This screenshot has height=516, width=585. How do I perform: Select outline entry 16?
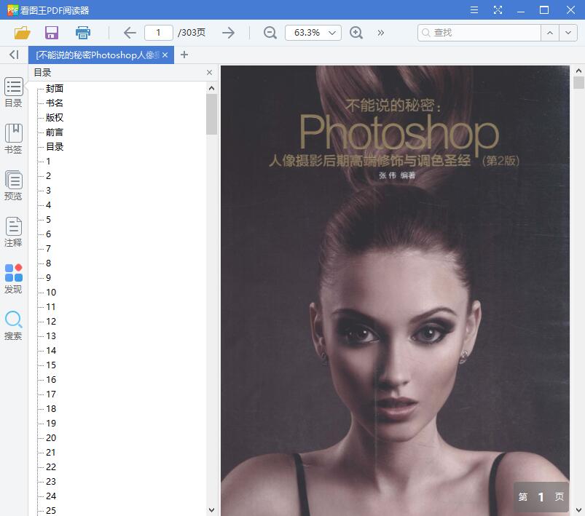(x=51, y=379)
